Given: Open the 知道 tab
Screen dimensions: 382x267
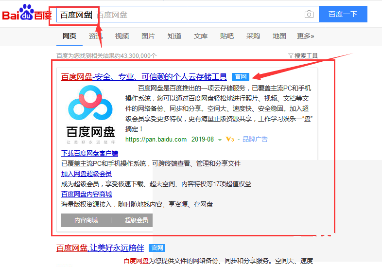Looking at the screenshot, I should click(x=174, y=36).
